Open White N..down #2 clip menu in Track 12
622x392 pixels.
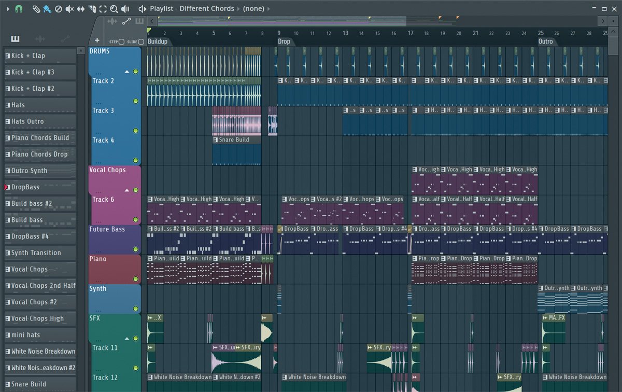216,377
